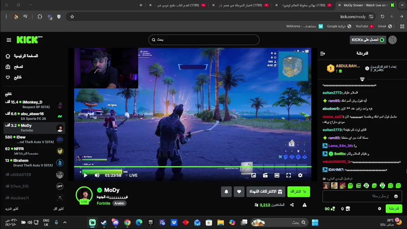Go to the Kick home logo
407x229 pixels.
29,39
